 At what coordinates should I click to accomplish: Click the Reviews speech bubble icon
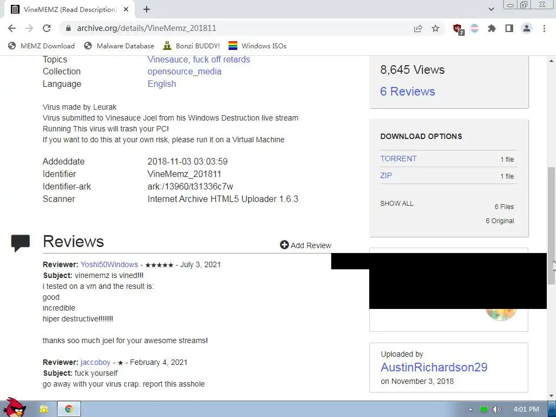21,243
